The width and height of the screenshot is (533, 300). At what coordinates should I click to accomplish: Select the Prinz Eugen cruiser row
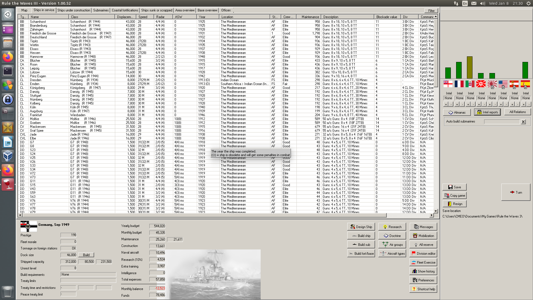point(226,76)
